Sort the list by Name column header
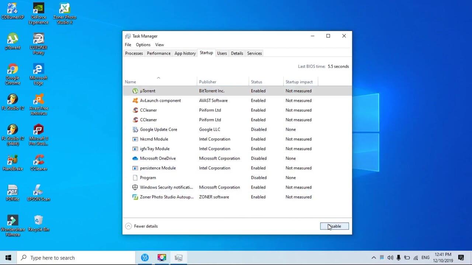 click(x=131, y=82)
